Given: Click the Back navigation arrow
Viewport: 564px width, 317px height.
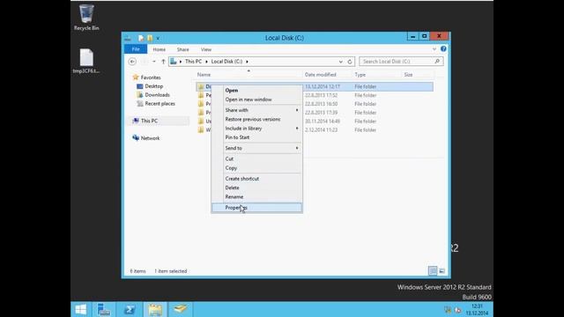Looking at the screenshot, I should pos(132,62).
